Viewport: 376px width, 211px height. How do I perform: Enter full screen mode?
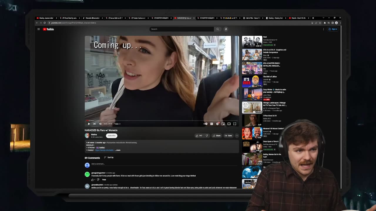click(235, 124)
